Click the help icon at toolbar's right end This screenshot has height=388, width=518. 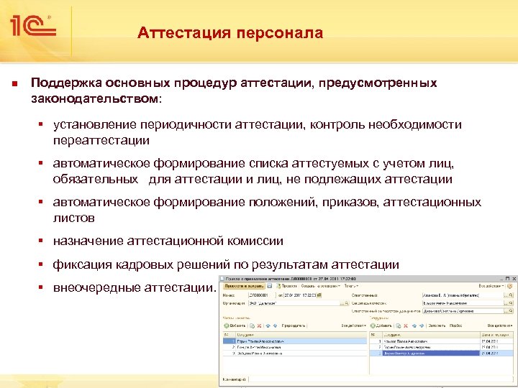[510, 286]
